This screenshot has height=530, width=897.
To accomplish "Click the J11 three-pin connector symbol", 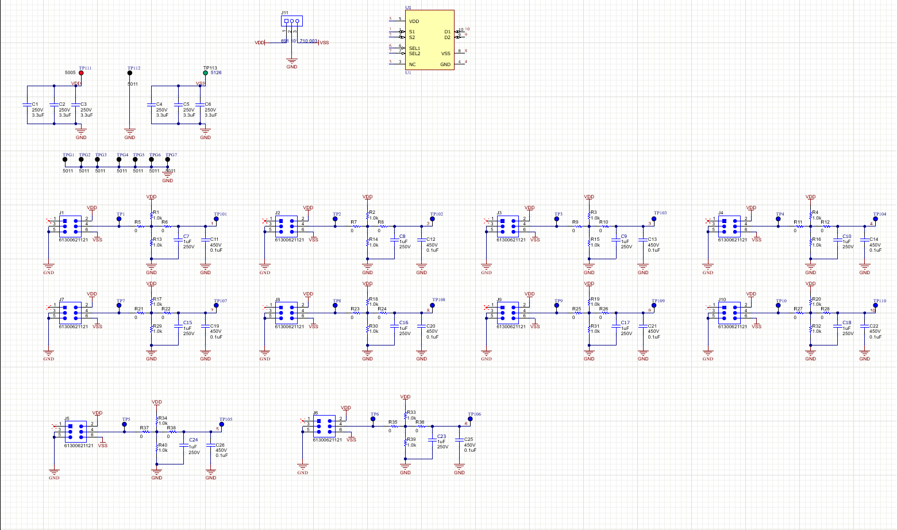I will [292, 22].
